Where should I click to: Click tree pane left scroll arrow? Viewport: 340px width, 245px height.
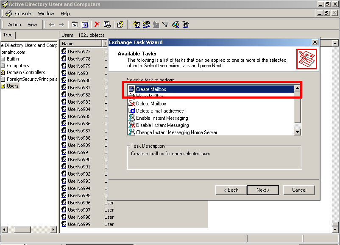coord(5,229)
